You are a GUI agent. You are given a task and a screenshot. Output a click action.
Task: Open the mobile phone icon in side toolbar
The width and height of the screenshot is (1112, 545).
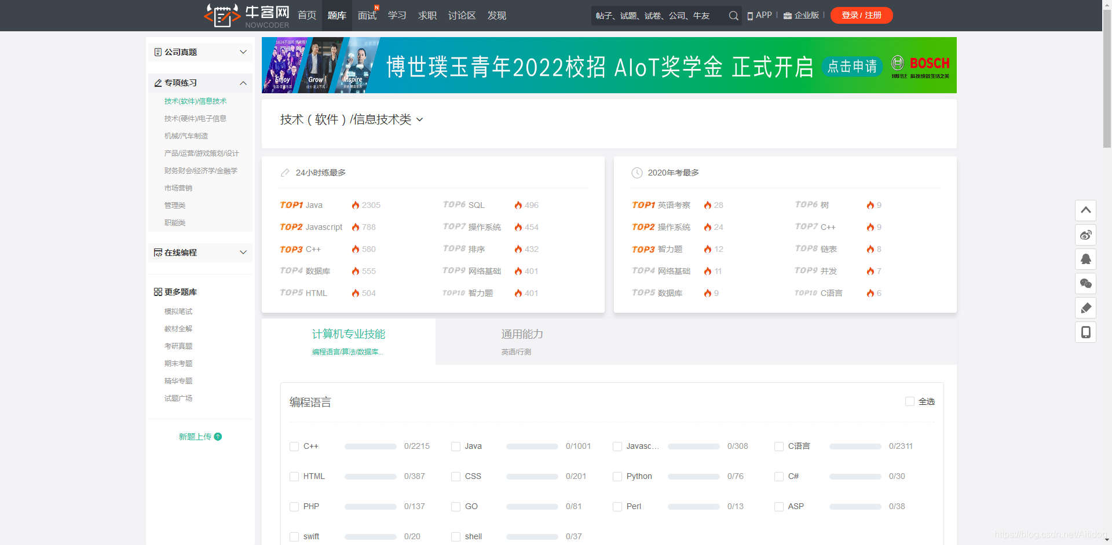pos(1086,332)
